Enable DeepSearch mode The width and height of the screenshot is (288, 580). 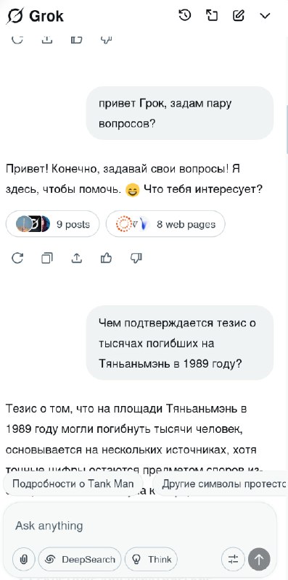pyautogui.click(x=80, y=559)
